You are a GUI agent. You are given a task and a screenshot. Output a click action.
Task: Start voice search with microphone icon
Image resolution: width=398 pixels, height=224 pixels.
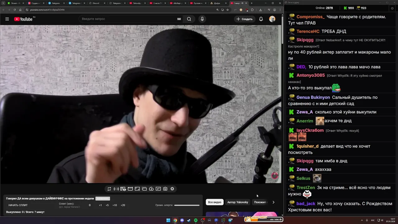pos(202,19)
